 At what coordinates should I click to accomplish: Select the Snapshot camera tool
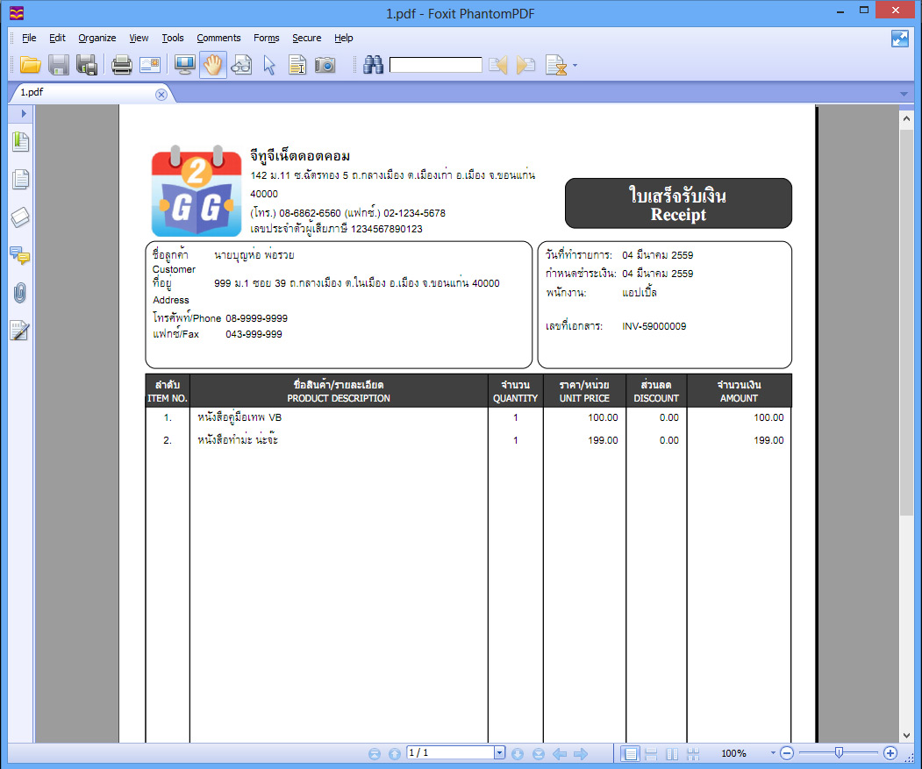click(x=325, y=65)
